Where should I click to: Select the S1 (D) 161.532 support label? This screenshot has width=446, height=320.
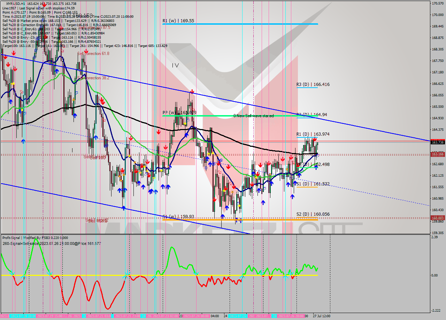pyautogui.click(x=313, y=184)
